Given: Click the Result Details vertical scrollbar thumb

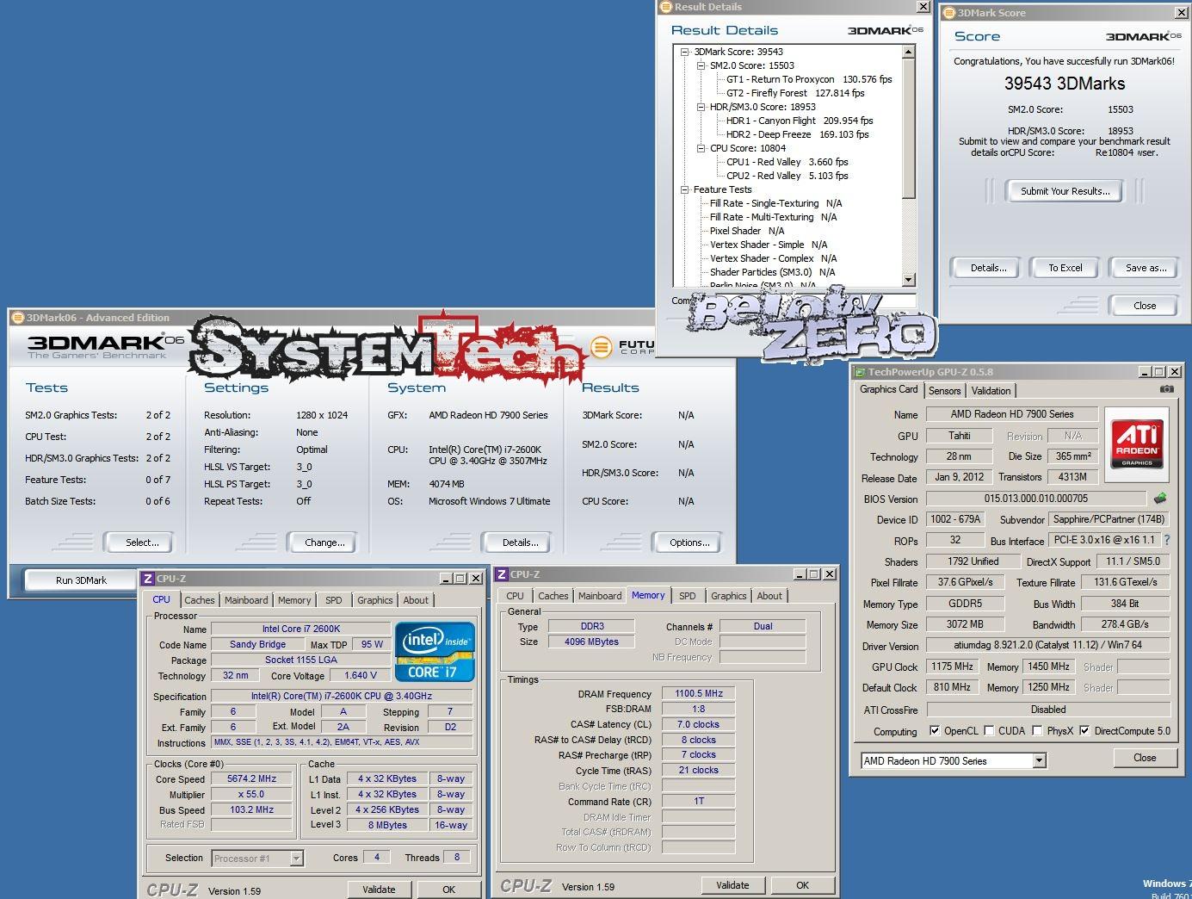Looking at the screenshot, I should [908, 129].
